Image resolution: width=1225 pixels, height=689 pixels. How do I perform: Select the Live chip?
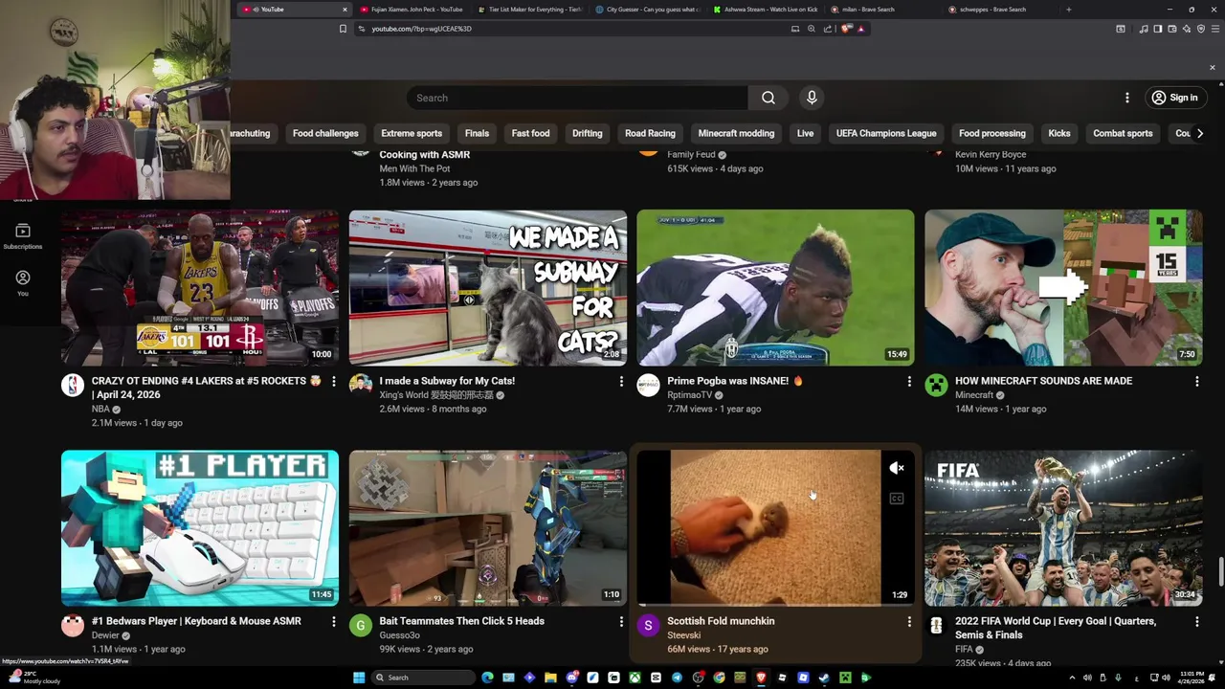click(x=805, y=133)
